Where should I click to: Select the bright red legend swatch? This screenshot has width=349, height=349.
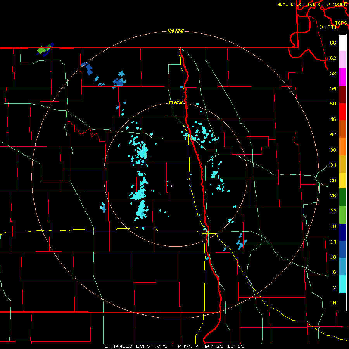coord(342,112)
